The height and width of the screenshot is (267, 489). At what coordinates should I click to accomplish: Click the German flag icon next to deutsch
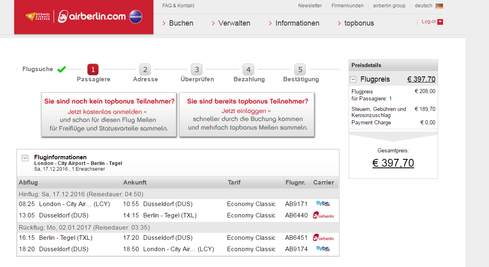tap(439, 6)
